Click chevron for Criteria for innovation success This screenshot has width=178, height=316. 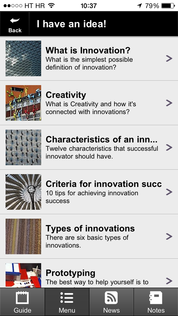[169, 192]
